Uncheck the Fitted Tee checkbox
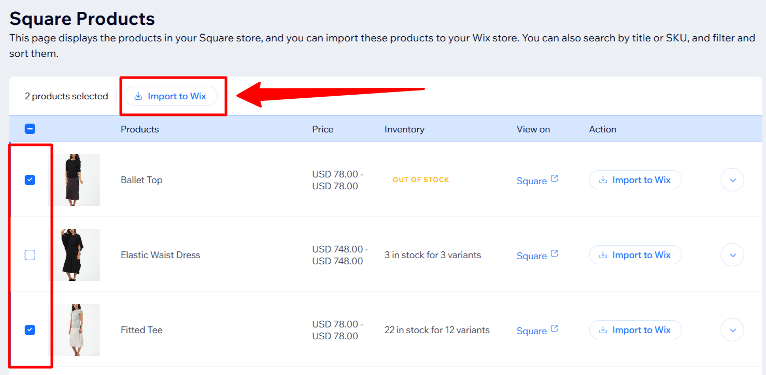 coord(30,330)
